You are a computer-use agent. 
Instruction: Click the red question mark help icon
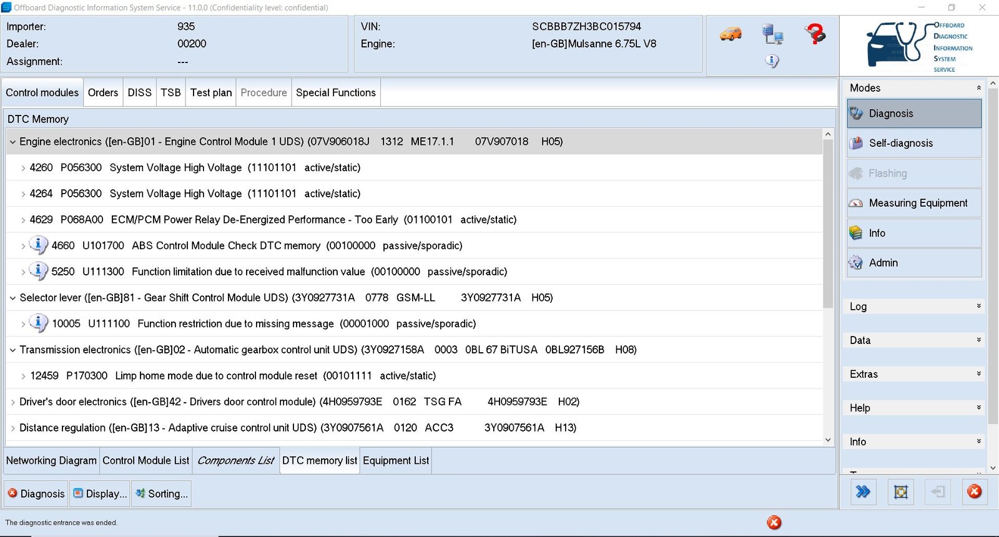[815, 34]
